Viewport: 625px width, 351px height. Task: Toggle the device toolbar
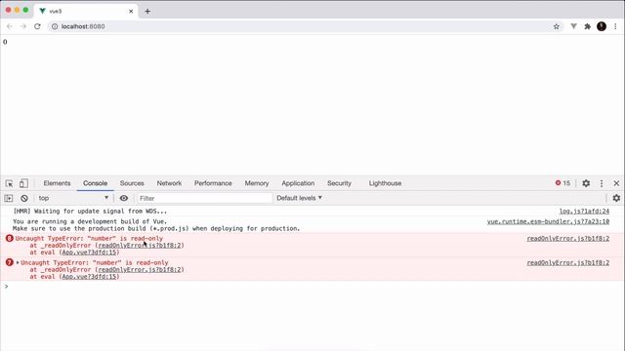click(23, 183)
